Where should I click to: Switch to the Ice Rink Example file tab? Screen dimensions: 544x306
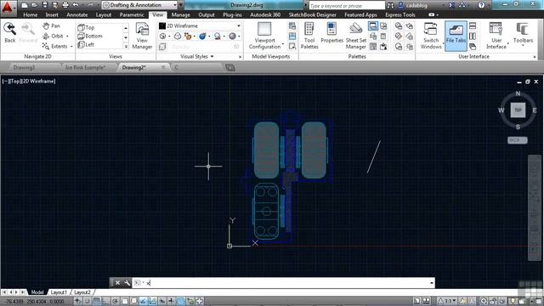85,68
